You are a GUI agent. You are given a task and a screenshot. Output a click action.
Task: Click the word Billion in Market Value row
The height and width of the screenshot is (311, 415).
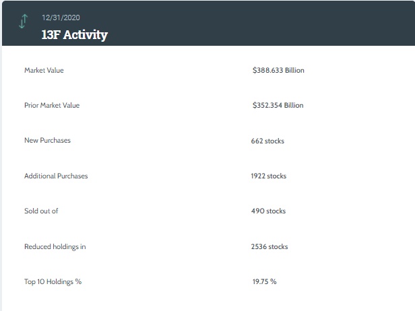click(294, 70)
